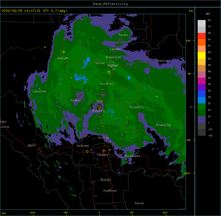This screenshot has width=221, height=216.
Task: Click the dBZ legend heading
Action: click(208, 14)
